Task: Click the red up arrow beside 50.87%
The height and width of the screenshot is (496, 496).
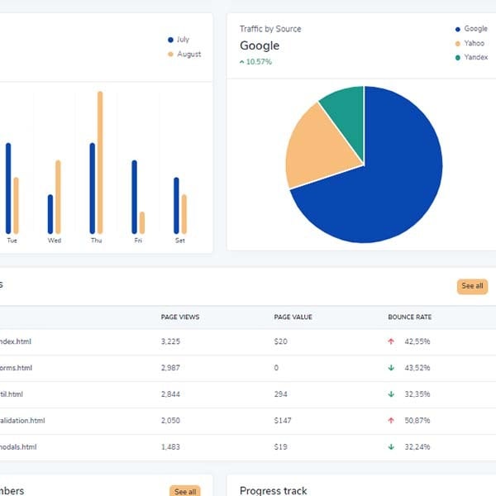Action: pyautogui.click(x=391, y=421)
